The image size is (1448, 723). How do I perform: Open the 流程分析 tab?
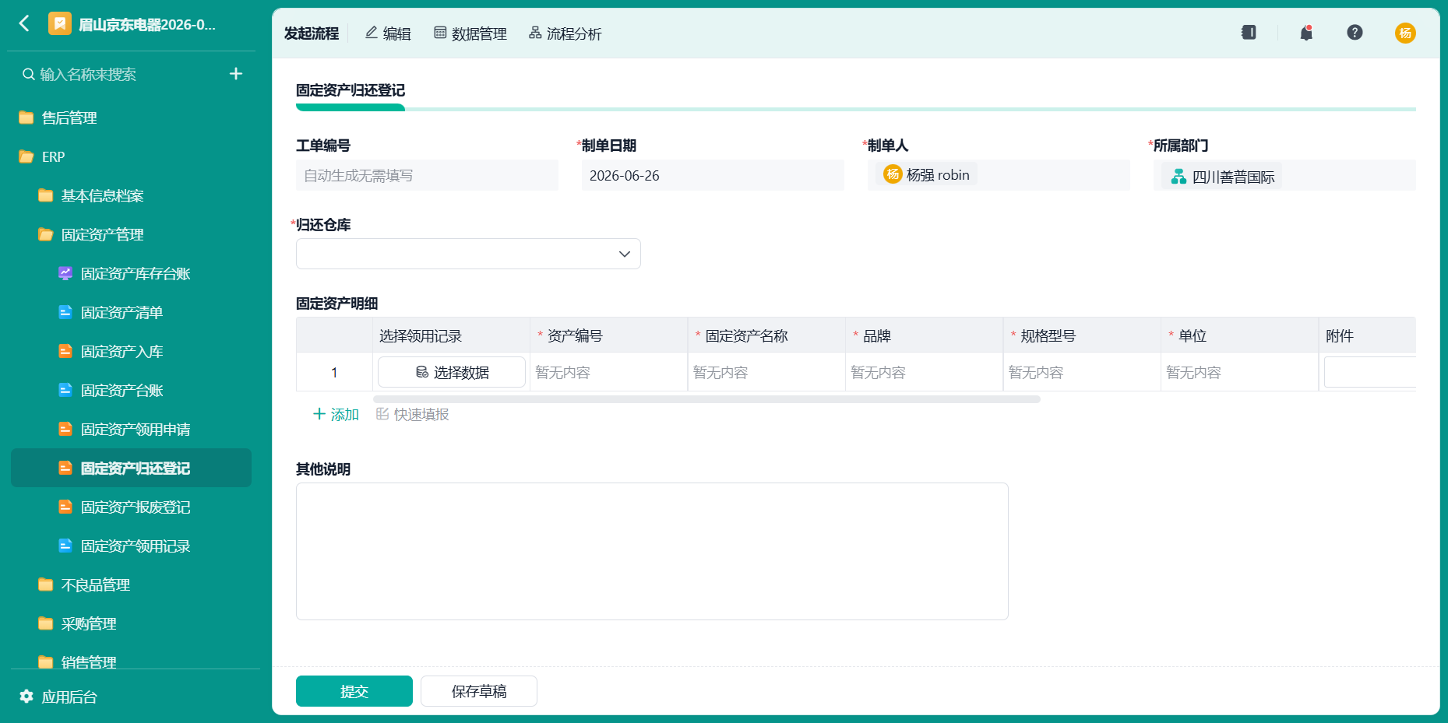[565, 33]
